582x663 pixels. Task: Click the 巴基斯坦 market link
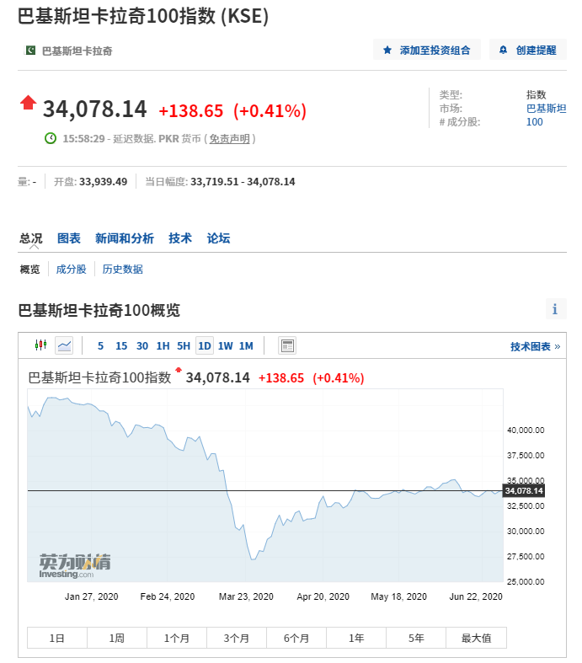click(x=546, y=108)
